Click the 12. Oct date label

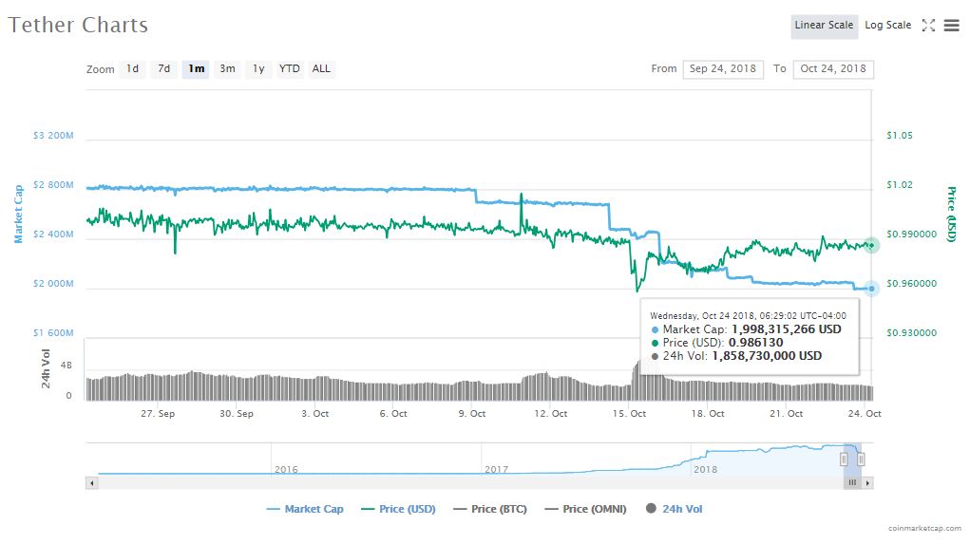coord(551,414)
